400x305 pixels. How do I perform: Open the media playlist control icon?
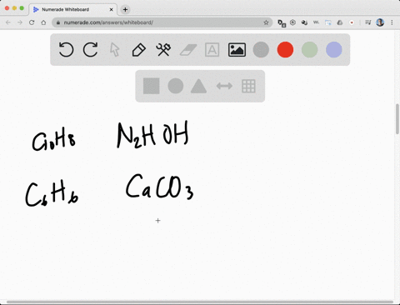(368, 22)
